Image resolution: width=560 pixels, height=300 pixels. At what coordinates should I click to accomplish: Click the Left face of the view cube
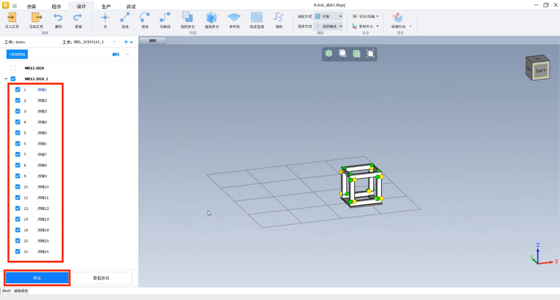[x=541, y=71]
